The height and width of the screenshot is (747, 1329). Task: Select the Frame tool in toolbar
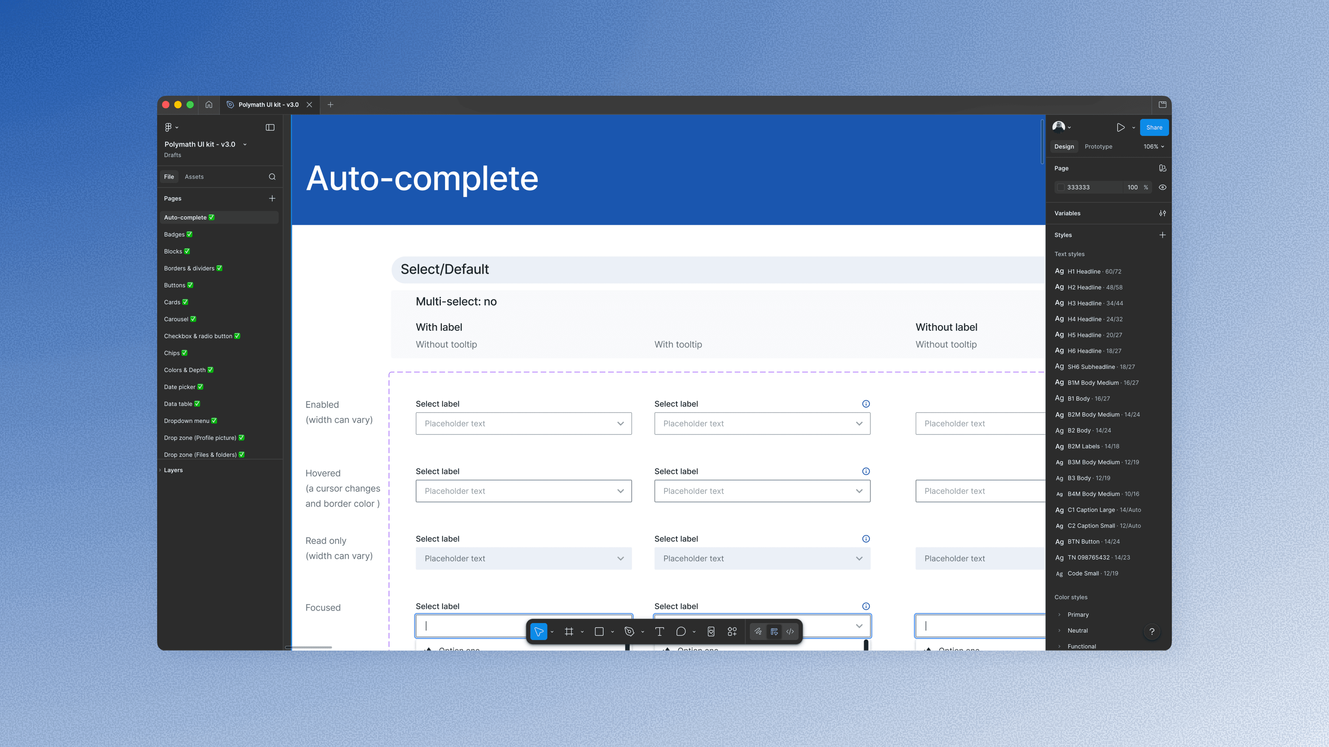tap(569, 632)
